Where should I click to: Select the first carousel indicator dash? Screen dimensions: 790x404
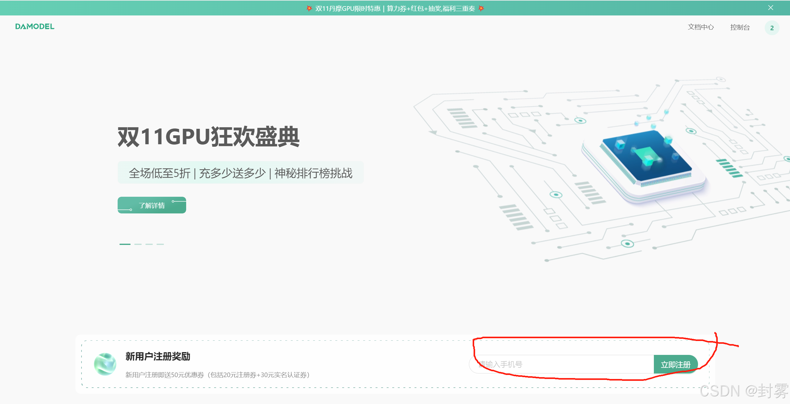coord(125,244)
